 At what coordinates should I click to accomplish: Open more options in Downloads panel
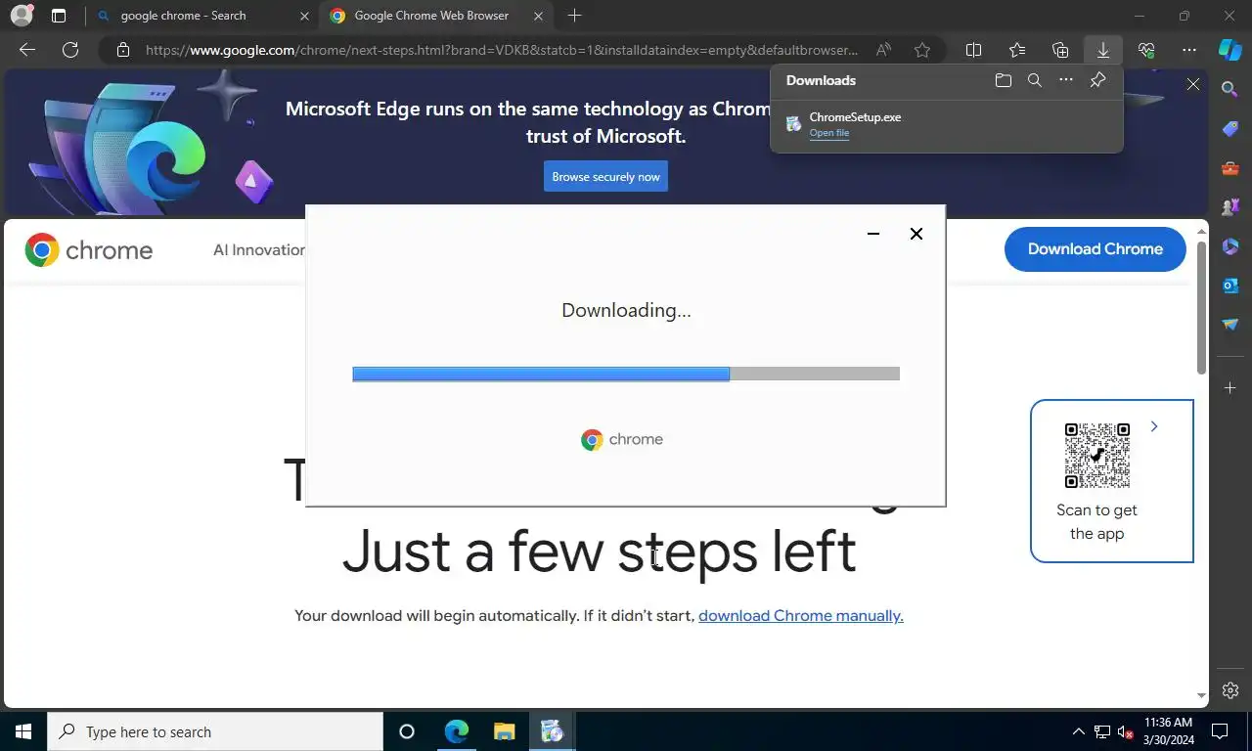coord(1066,80)
